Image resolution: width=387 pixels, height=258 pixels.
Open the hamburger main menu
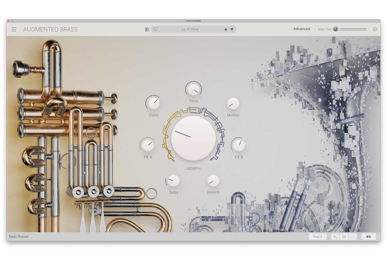click(x=14, y=29)
